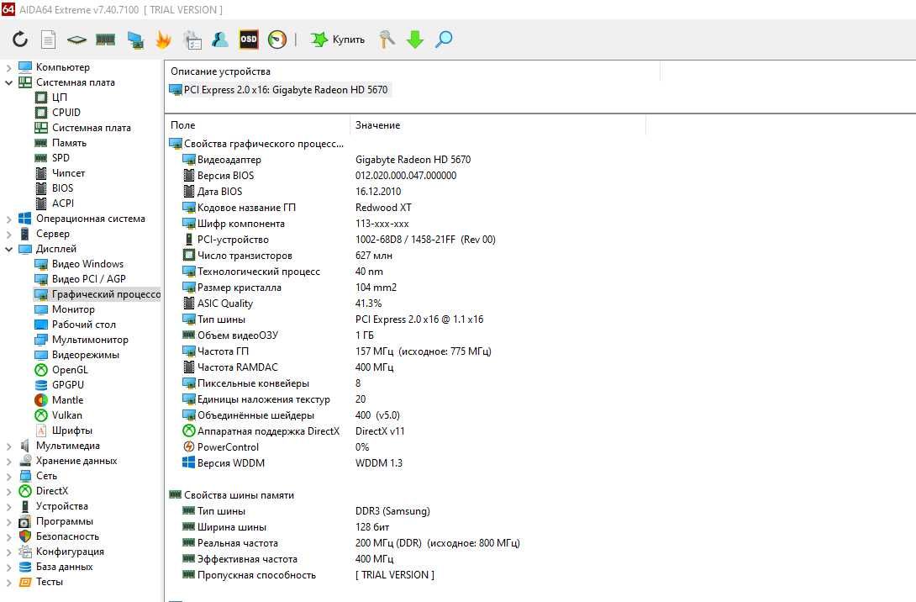
Task: Open the memory module toolbar icon
Action: [x=105, y=40]
